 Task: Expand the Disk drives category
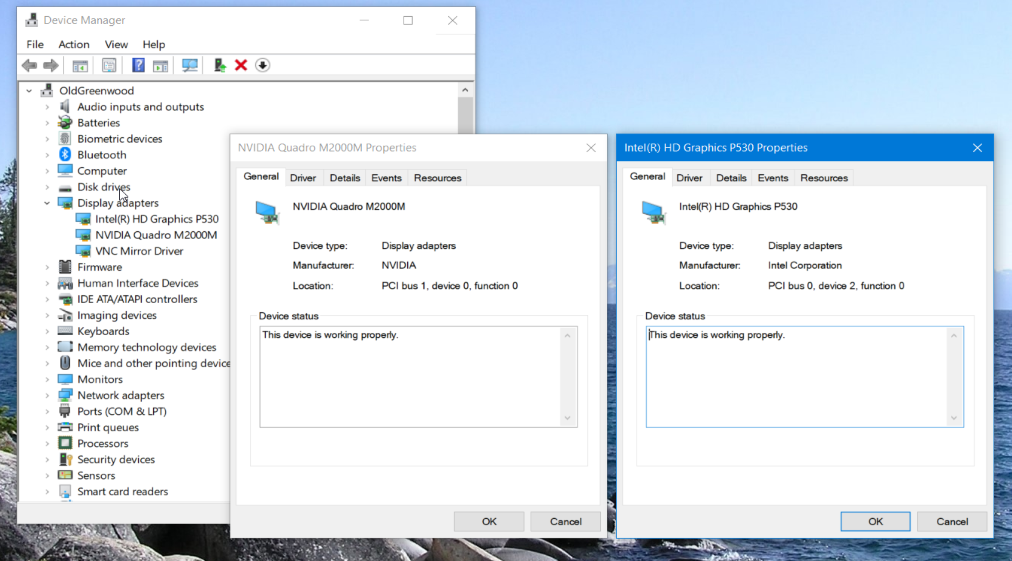[47, 187]
